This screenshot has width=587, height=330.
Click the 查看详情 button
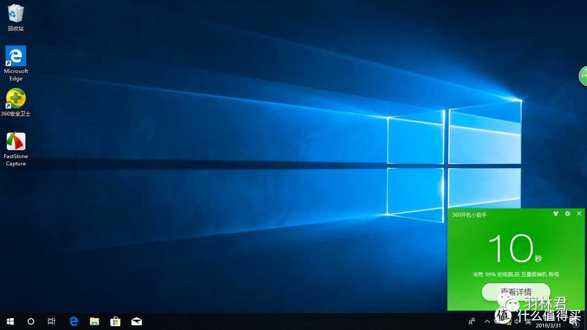coord(516,292)
